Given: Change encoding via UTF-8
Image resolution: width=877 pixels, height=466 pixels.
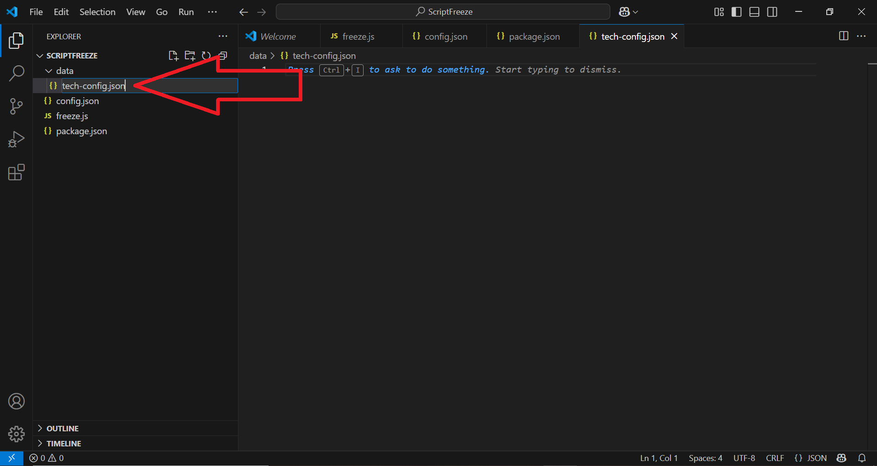Looking at the screenshot, I should click(x=744, y=458).
